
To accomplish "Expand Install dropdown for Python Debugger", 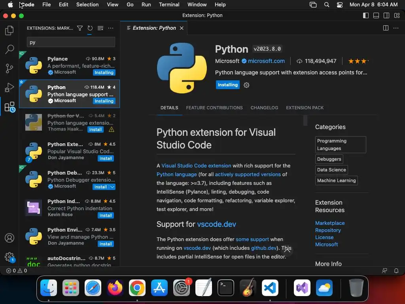I will (x=112, y=187).
